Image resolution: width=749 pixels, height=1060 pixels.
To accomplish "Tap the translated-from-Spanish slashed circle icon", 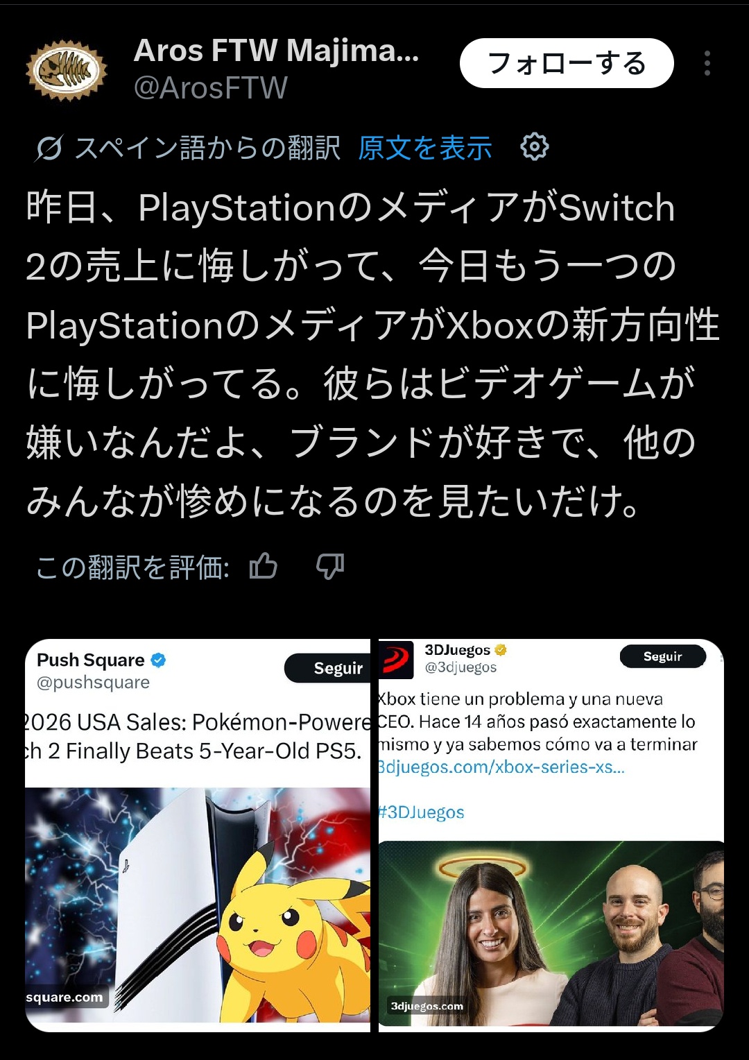I will (49, 148).
